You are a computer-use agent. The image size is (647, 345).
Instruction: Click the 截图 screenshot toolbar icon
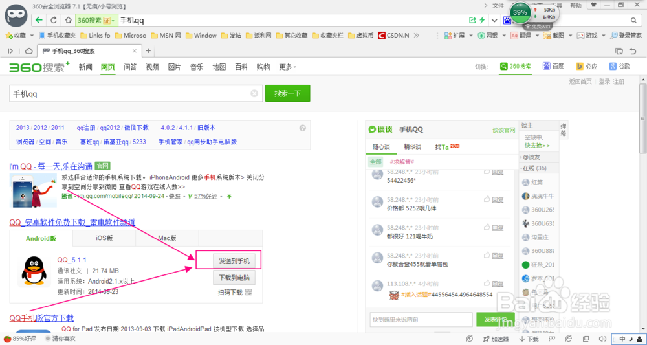(x=554, y=36)
